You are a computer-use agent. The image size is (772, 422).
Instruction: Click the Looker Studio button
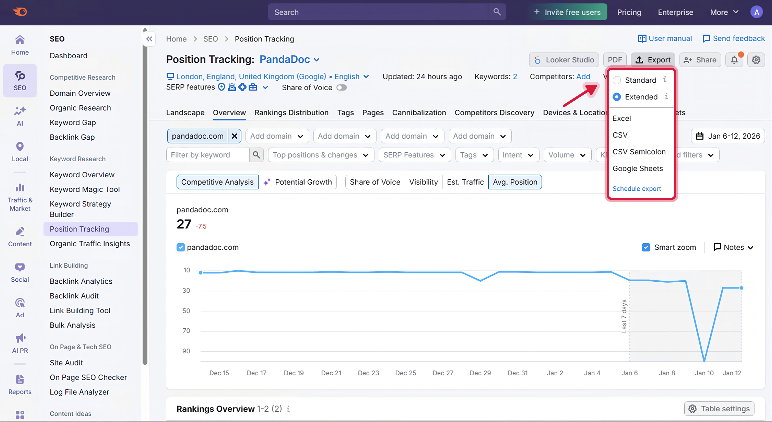point(564,60)
